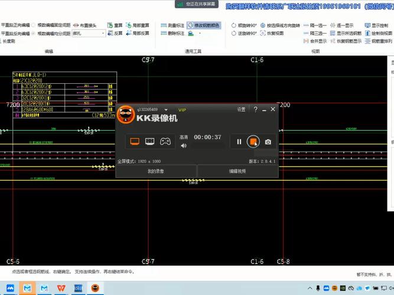394x295 pixels.
Task: Click the bottom C5-8 axis label
Action: click(x=283, y=261)
